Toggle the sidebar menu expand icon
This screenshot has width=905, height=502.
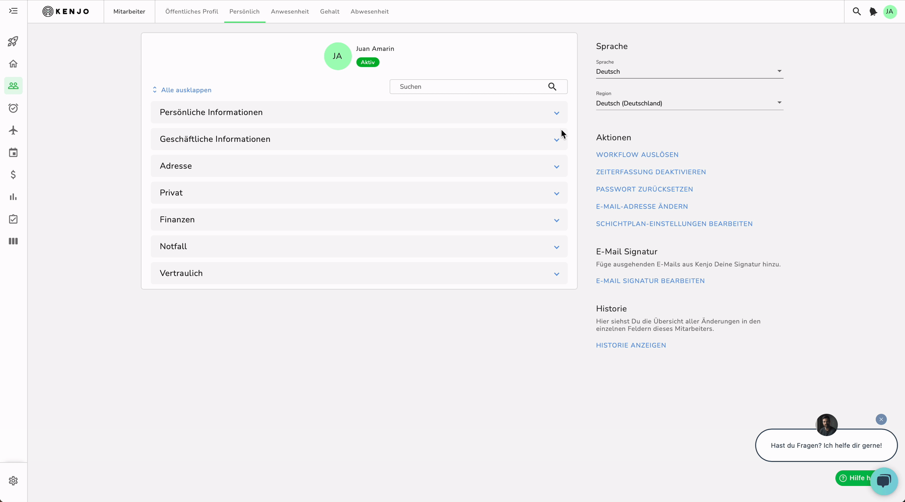[x=13, y=11]
